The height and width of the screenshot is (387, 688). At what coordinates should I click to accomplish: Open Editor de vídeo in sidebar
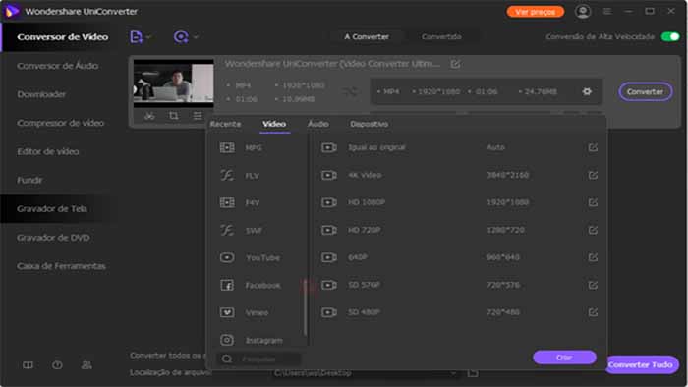click(48, 151)
